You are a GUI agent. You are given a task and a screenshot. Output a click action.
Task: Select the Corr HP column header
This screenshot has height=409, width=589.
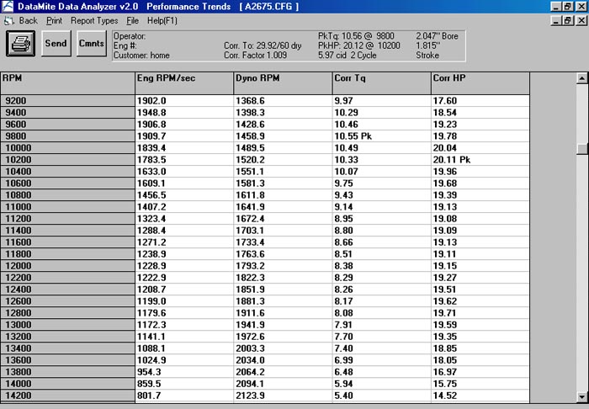tap(480, 83)
